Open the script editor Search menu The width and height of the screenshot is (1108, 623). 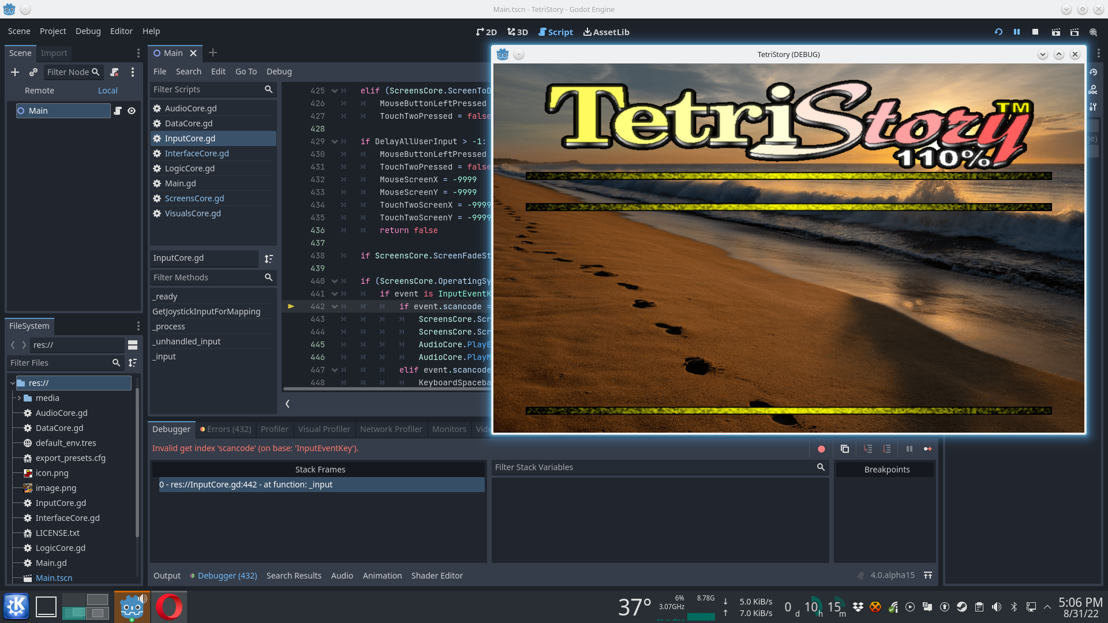coord(189,72)
